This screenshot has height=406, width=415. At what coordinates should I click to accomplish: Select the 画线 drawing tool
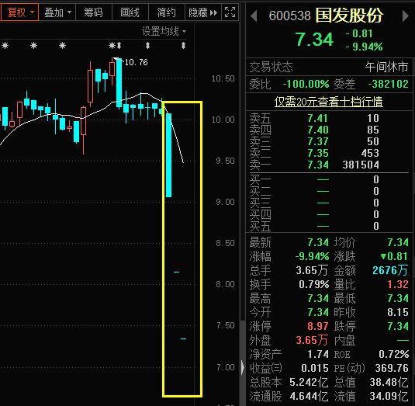pos(130,12)
